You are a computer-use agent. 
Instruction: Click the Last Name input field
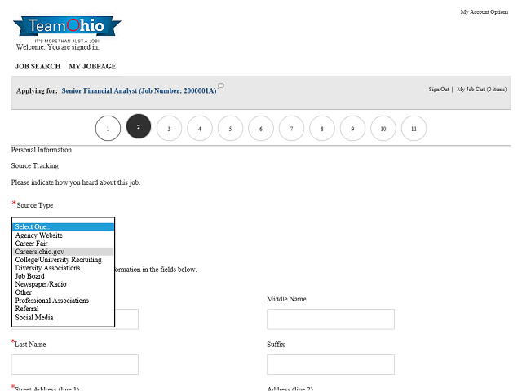[x=75, y=364]
